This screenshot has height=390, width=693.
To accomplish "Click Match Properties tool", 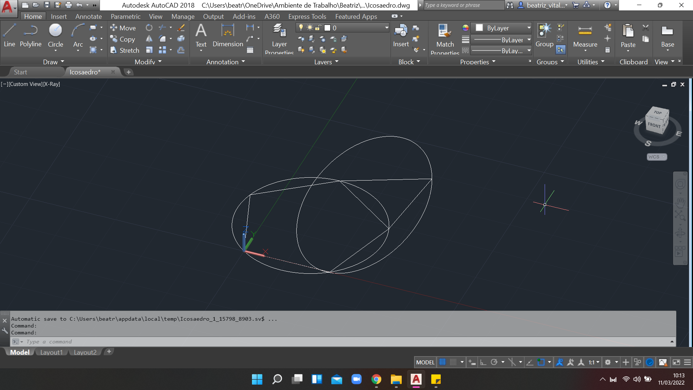I will (445, 39).
